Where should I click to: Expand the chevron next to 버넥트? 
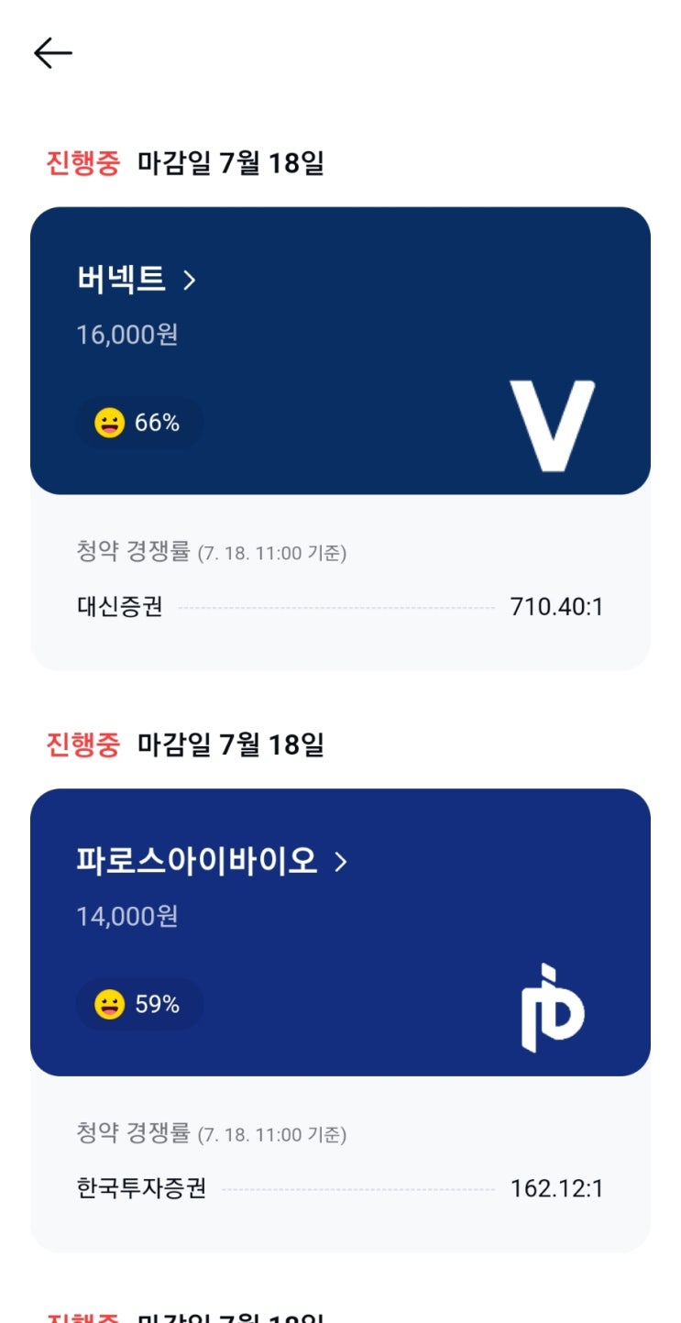(190, 281)
